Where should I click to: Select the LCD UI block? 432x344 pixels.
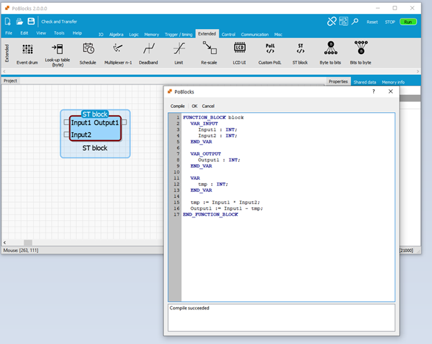coord(240,54)
